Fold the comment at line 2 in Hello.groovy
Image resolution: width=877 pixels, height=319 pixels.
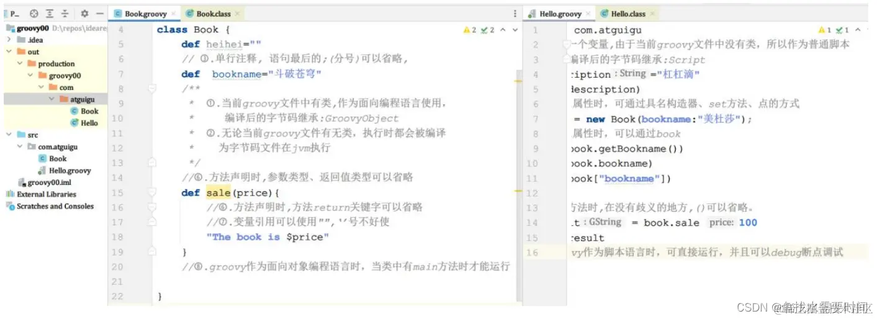[566, 45]
